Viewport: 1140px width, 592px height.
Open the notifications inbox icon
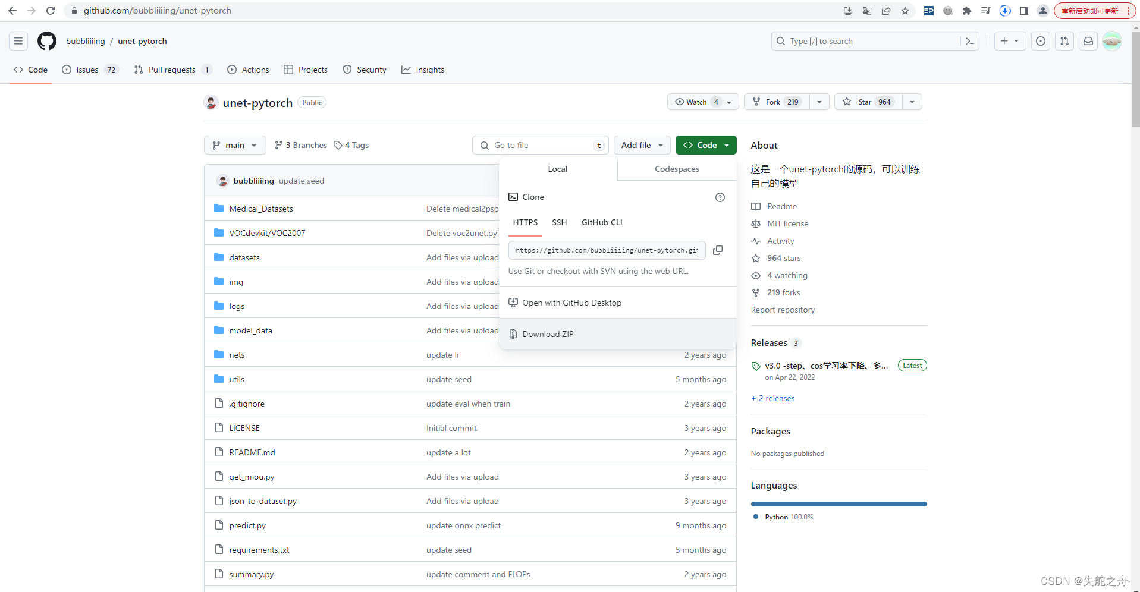tap(1088, 41)
